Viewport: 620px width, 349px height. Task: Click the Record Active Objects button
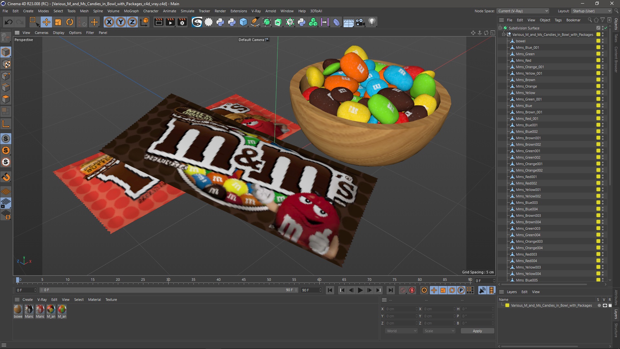pyautogui.click(x=403, y=290)
